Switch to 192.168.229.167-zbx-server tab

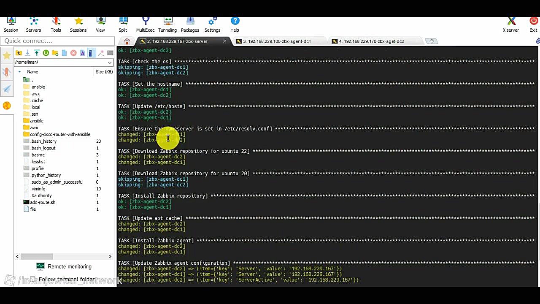tap(177, 41)
